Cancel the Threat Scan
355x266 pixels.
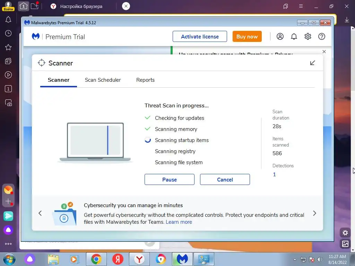(225, 179)
